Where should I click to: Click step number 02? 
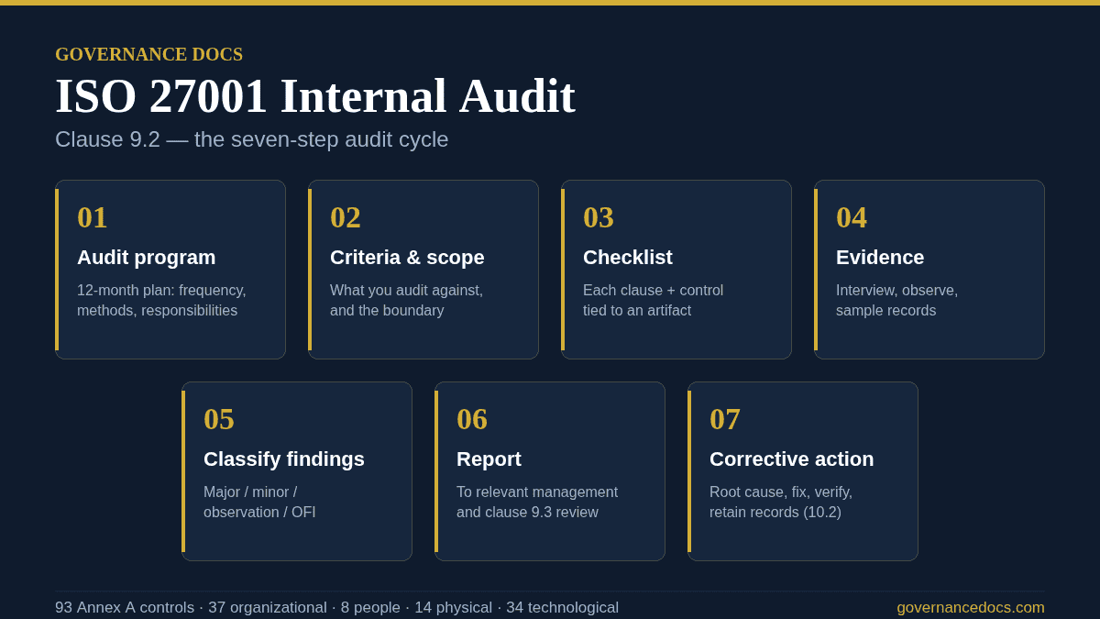click(346, 217)
